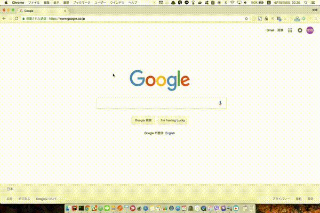Open the 画像 images link

281,30
